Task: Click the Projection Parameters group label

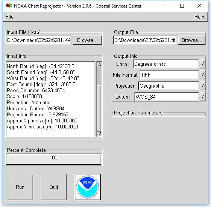Action: point(138,113)
